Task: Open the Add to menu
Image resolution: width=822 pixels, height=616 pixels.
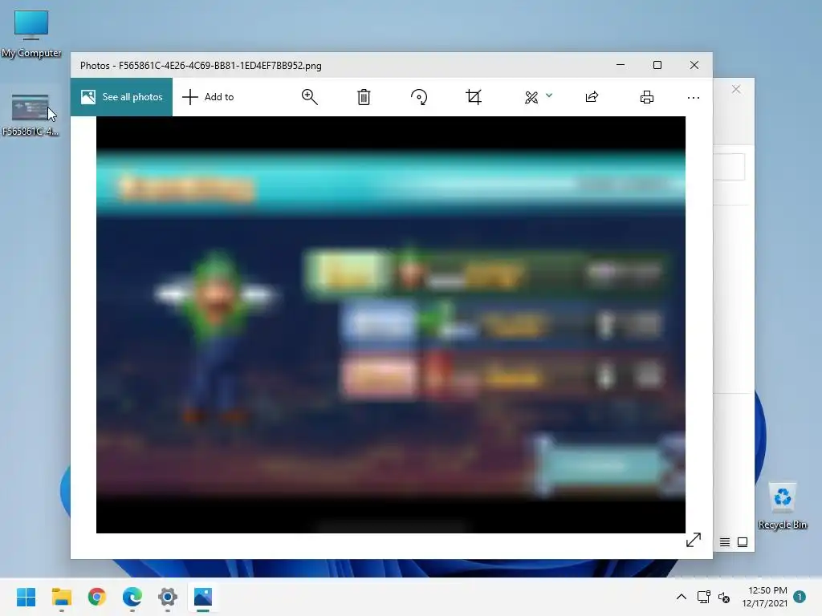Action: tap(208, 97)
